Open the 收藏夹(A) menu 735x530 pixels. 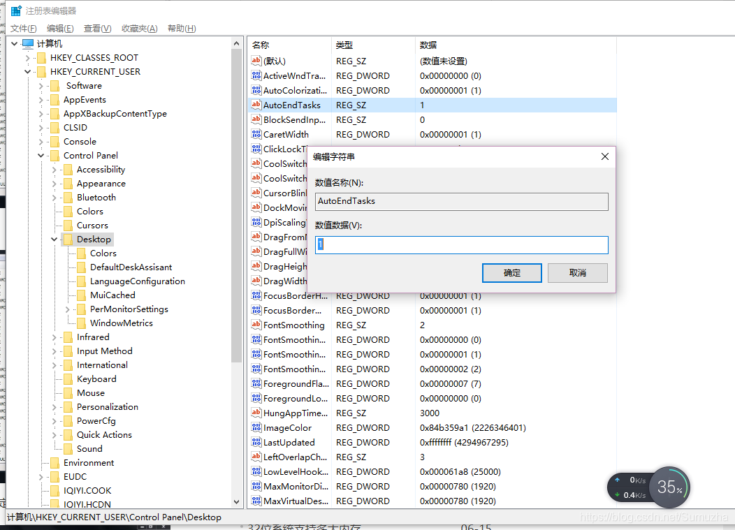tap(139, 29)
